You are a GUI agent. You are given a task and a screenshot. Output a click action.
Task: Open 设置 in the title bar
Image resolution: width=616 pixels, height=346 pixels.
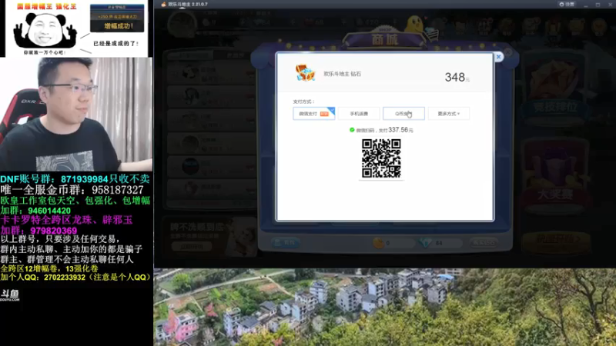(x=567, y=4)
